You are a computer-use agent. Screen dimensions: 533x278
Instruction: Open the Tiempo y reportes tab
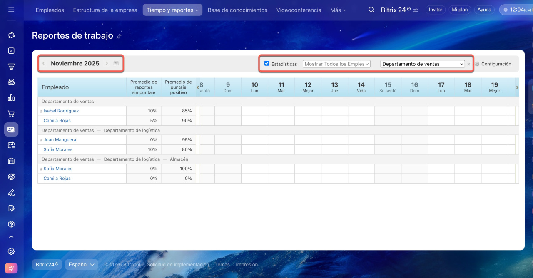point(172,10)
